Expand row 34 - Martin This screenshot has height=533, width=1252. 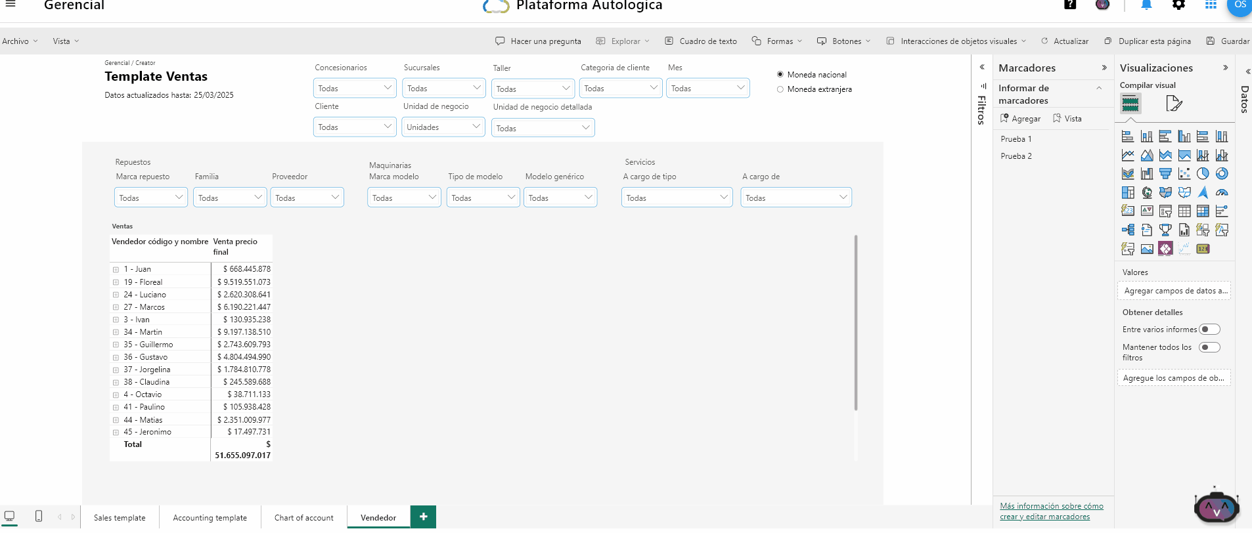click(116, 332)
